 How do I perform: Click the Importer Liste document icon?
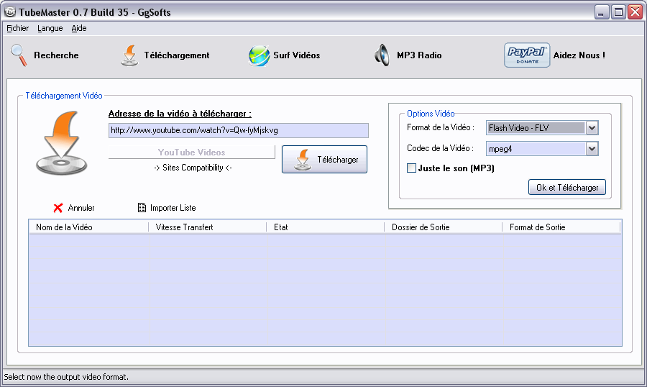click(x=142, y=207)
